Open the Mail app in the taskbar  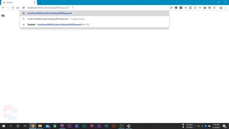click(48, 126)
